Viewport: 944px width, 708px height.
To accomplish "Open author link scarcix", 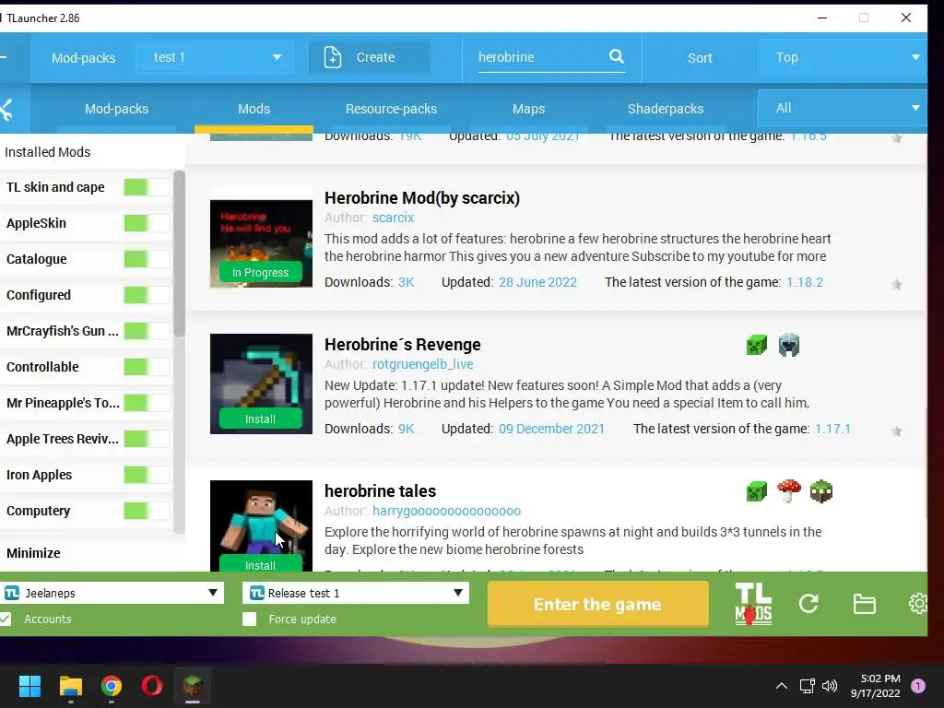I will [x=393, y=218].
